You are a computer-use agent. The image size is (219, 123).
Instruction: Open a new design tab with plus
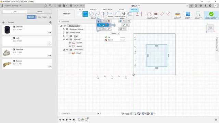coord(191,6)
